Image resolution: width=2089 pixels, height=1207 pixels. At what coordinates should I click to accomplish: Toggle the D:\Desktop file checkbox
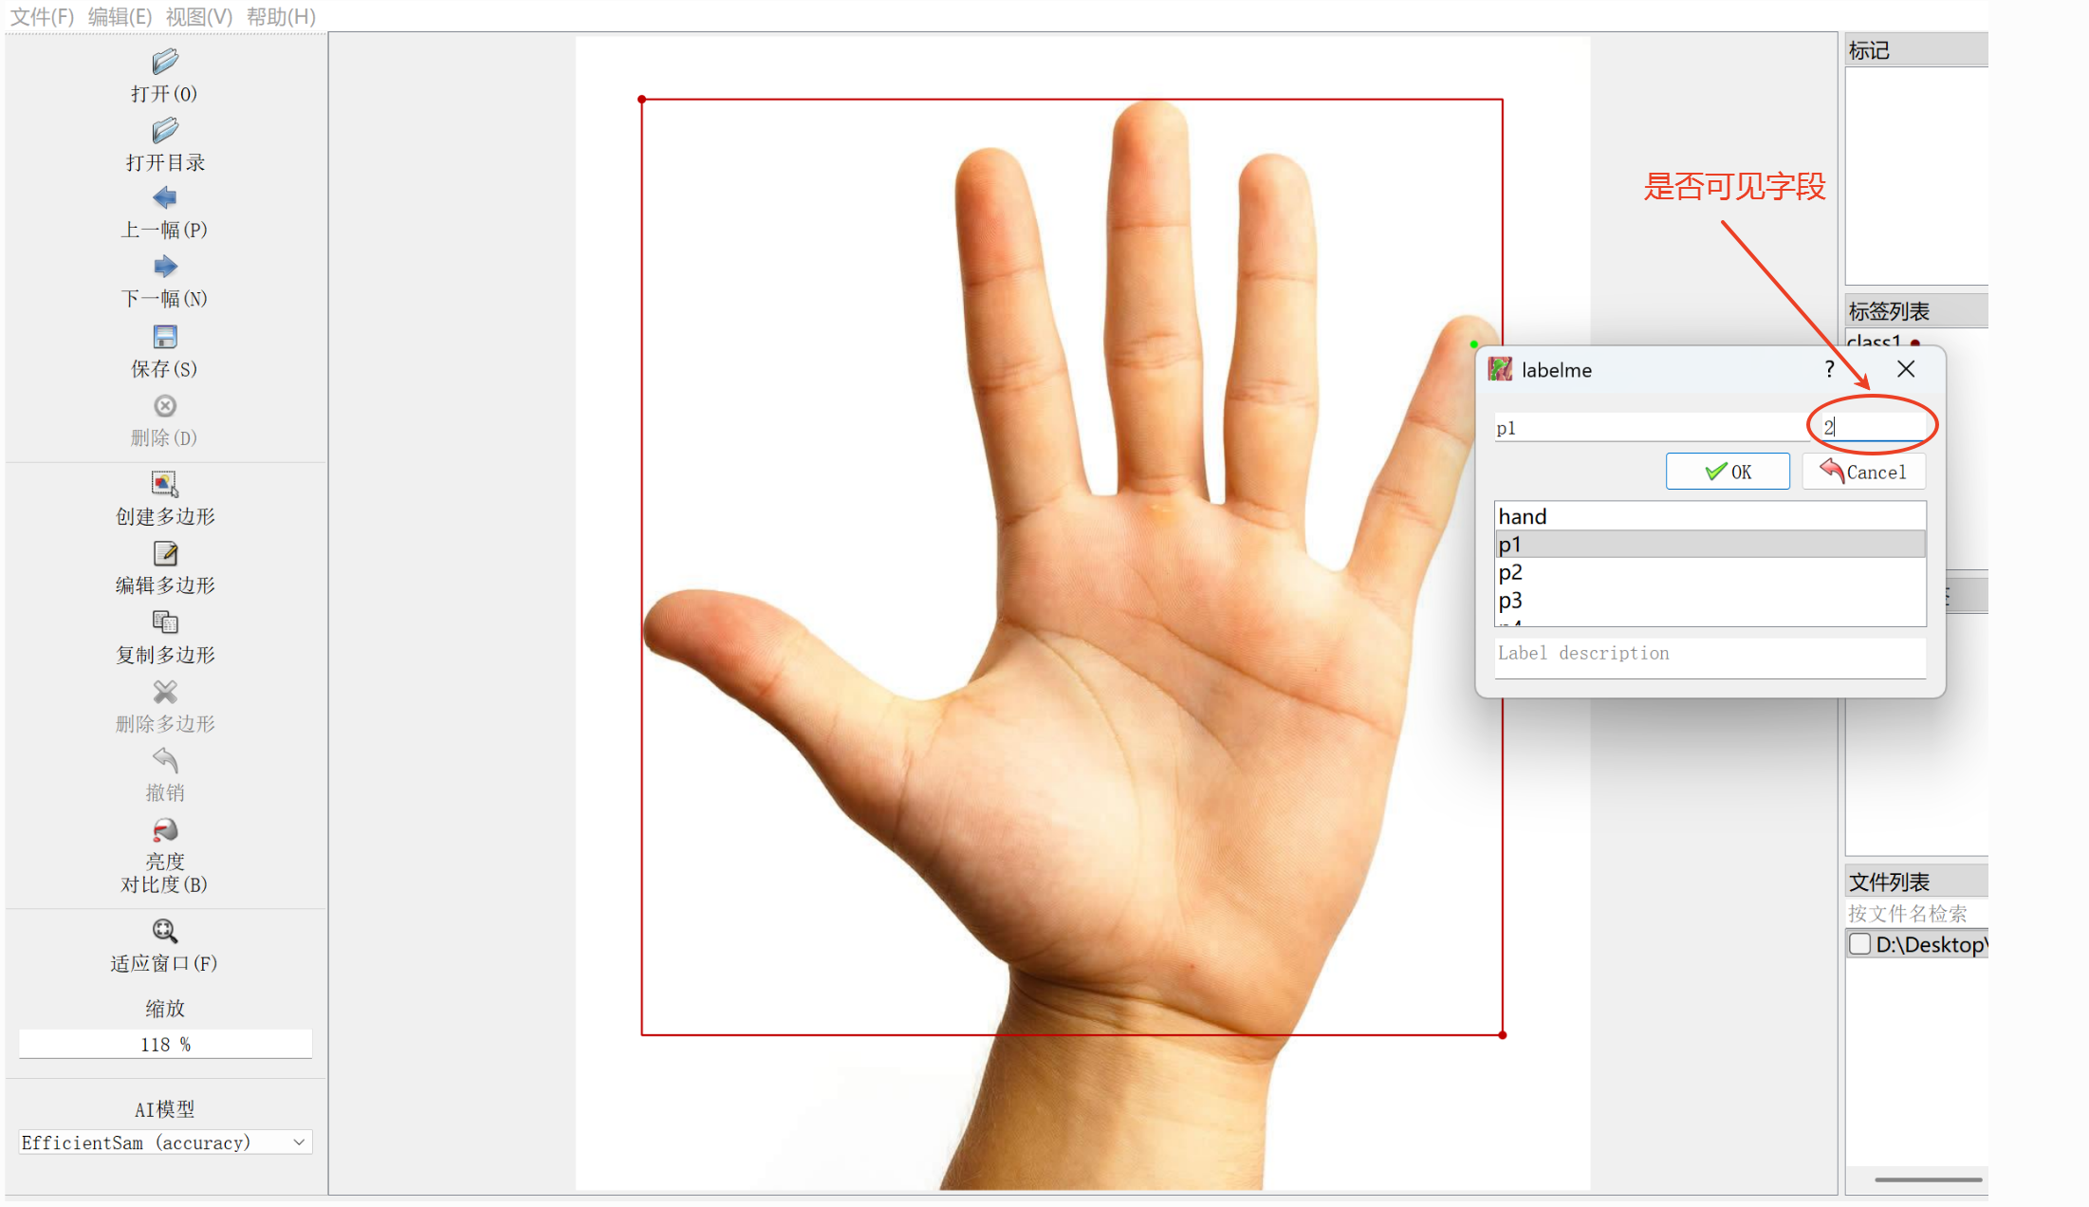1859,944
